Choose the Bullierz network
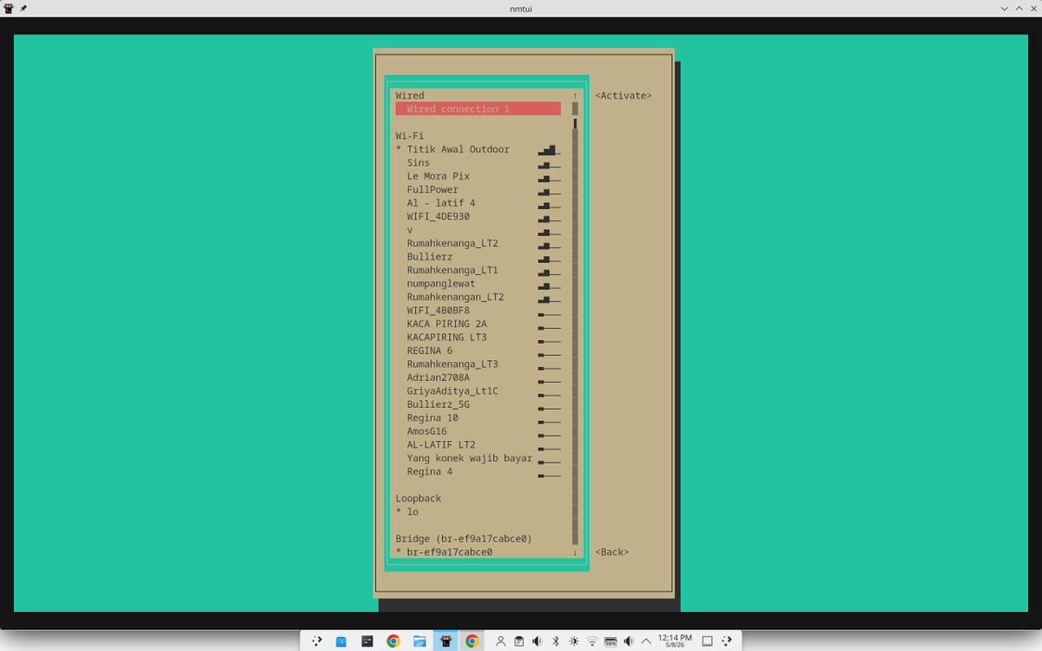 [x=478, y=257]
